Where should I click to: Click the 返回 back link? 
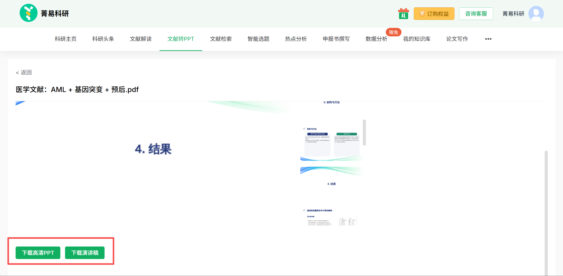[x=24, y=72]
